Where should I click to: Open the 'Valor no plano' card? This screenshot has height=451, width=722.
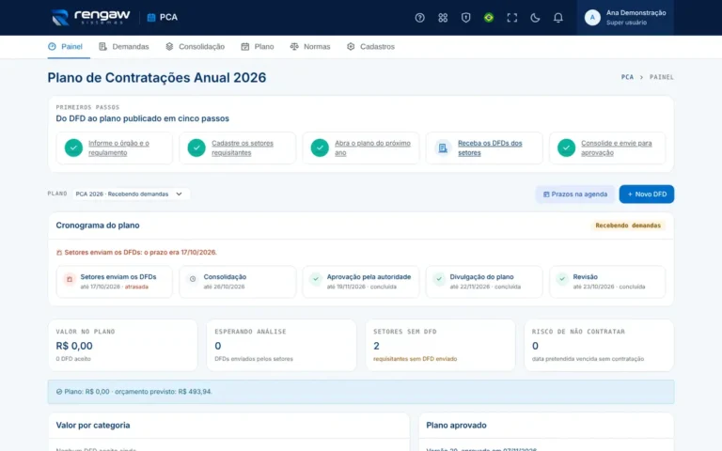click(x=122, y=345)
